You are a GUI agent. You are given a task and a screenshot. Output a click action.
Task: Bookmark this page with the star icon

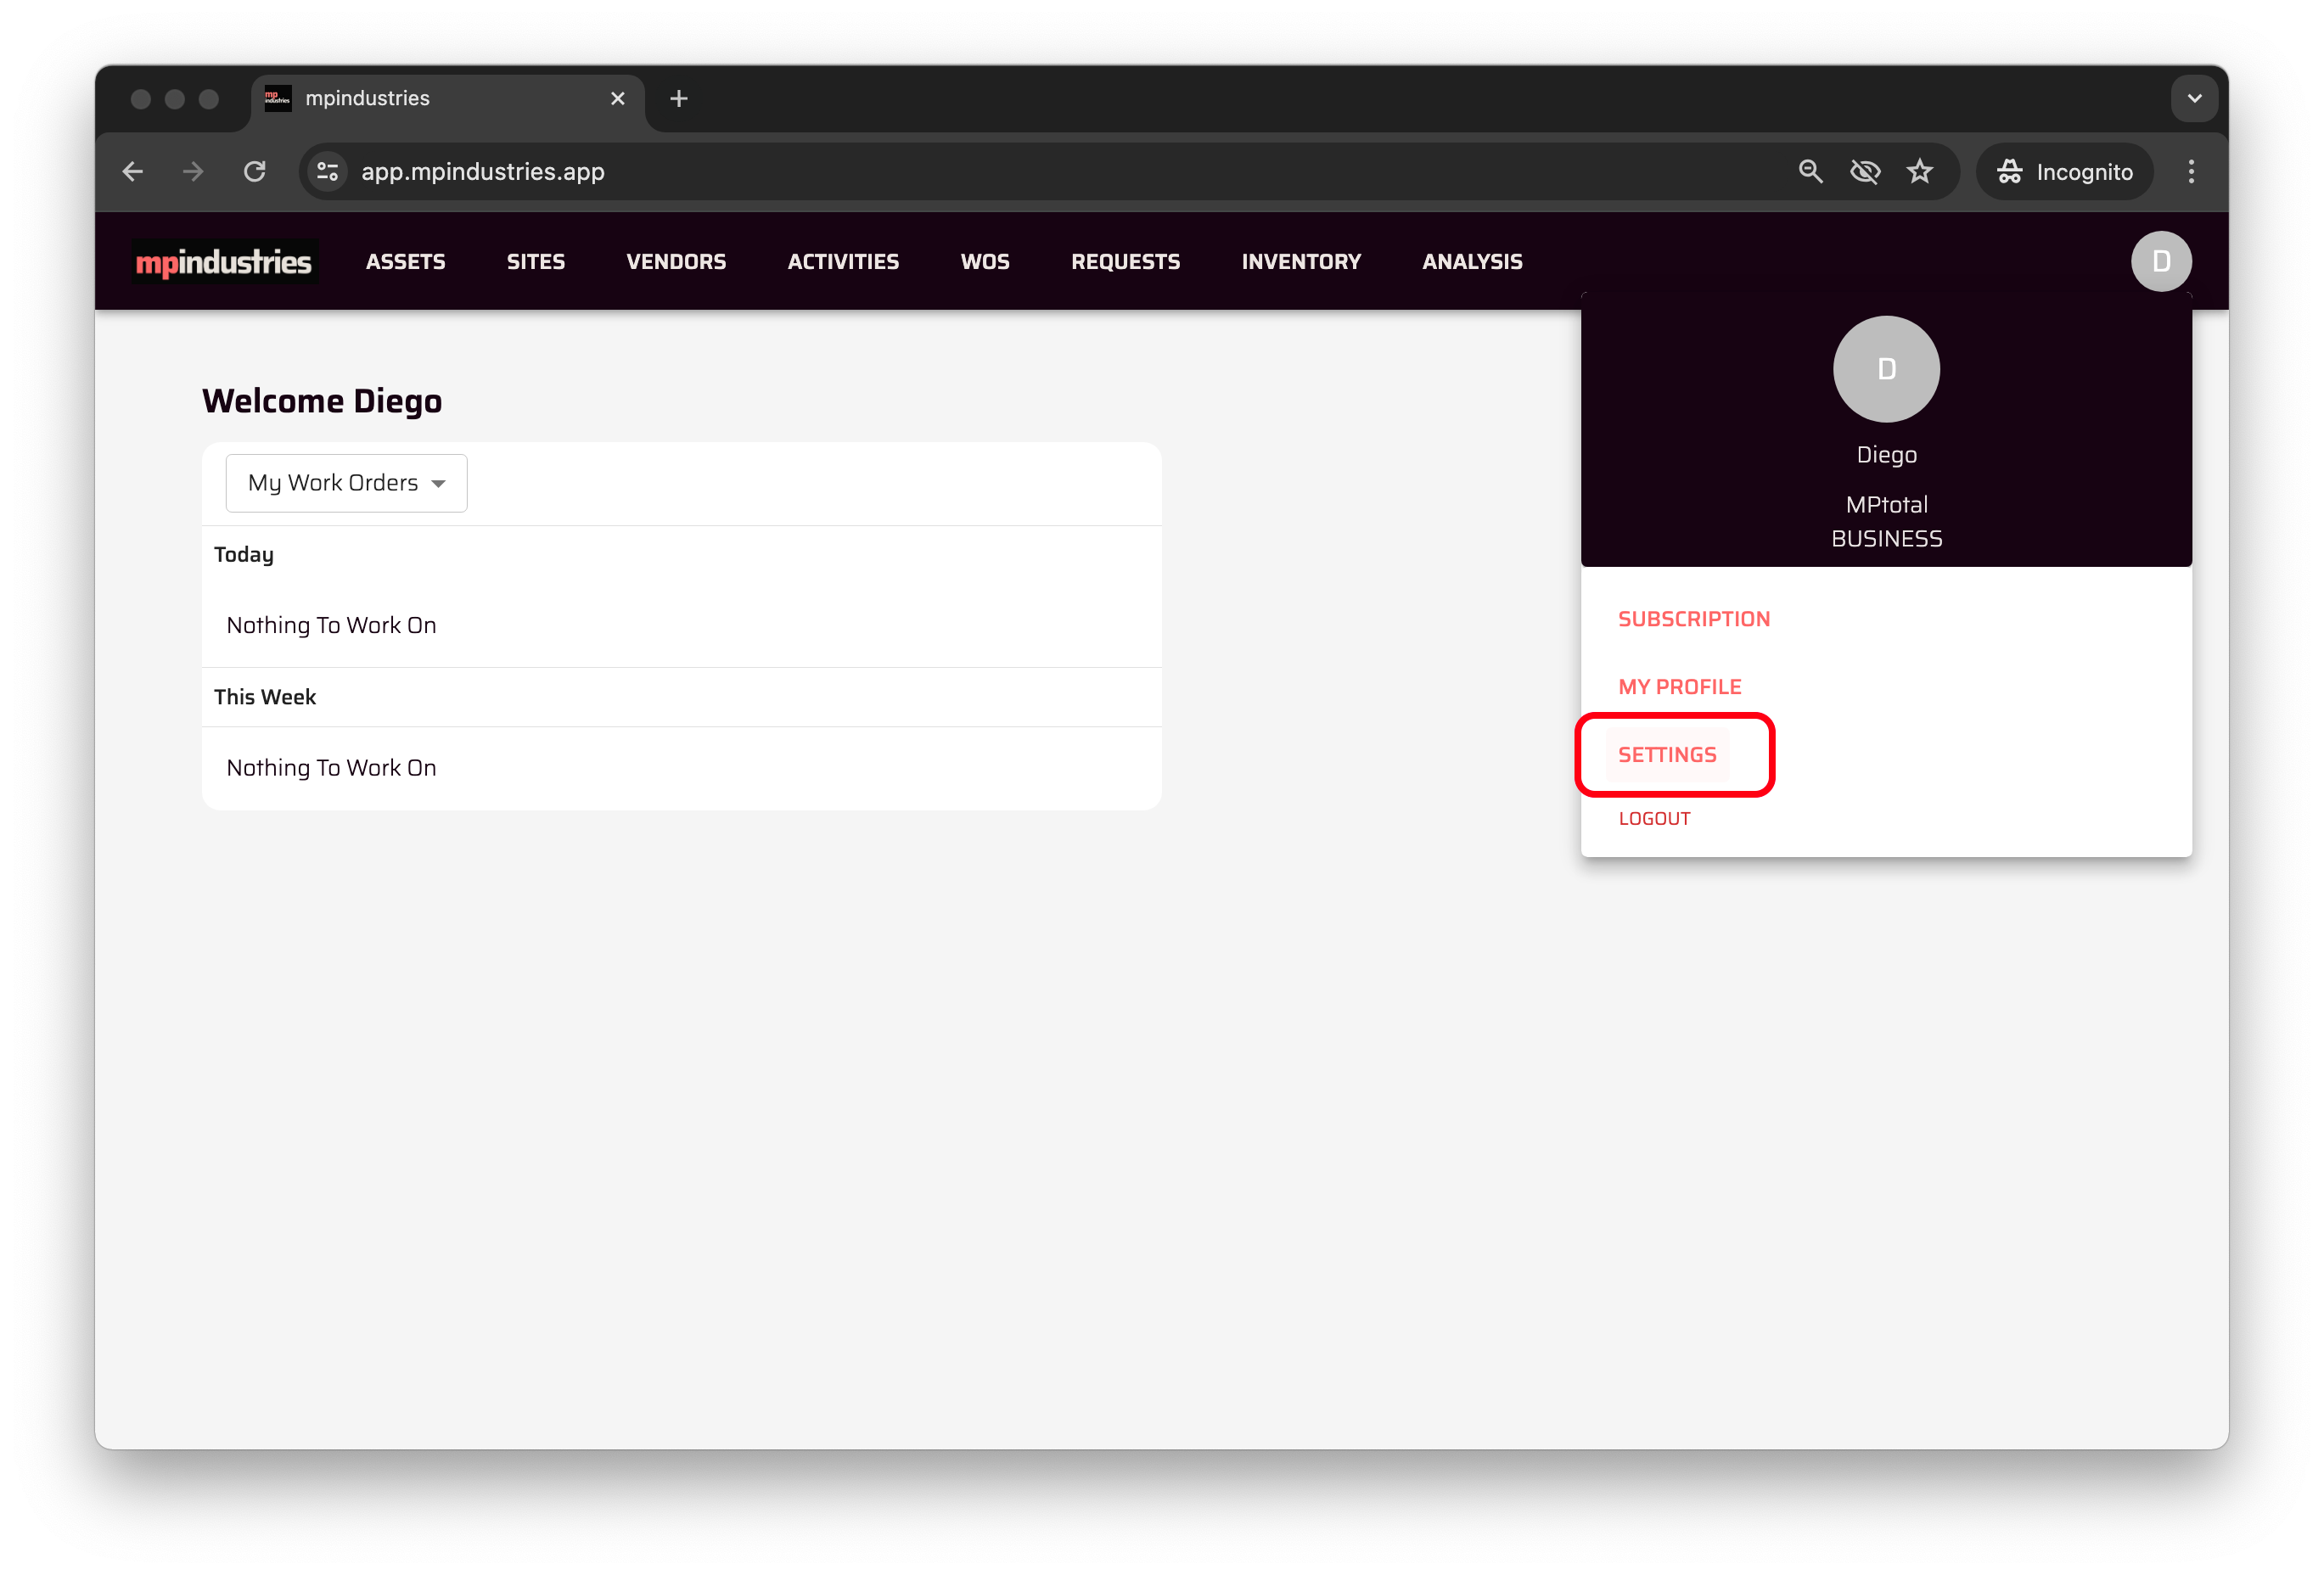tap(1919, 172)
